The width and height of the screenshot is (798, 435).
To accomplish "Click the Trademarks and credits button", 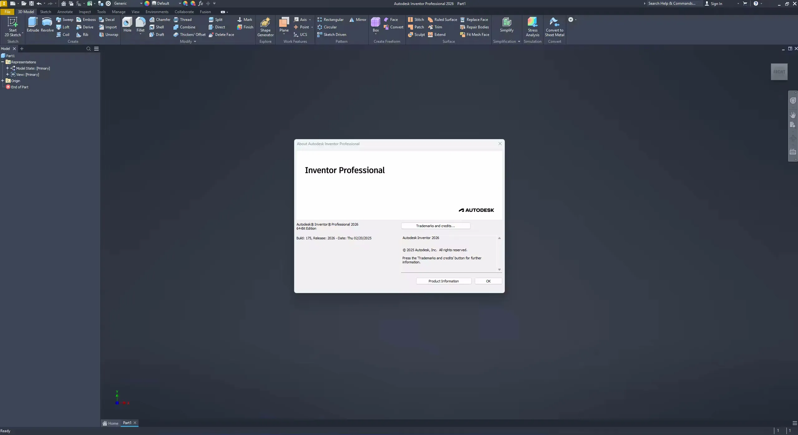I will tap(435, 226).
